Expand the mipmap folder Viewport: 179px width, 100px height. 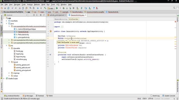[x=9, y=73]
